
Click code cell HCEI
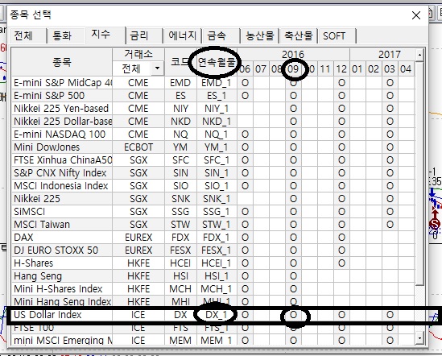[x=180, y=263]
